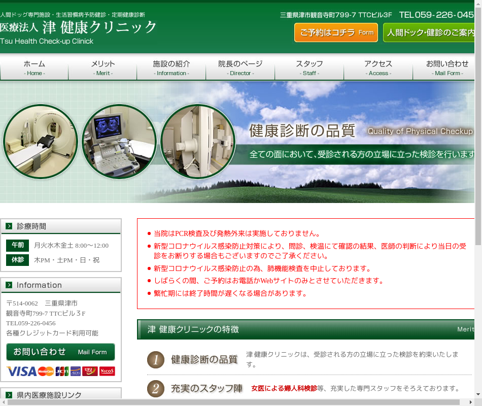The width and height of the screenshot is (482, 406).
Task: Click the JCB card logo
Action: click(x=62, y=371)
